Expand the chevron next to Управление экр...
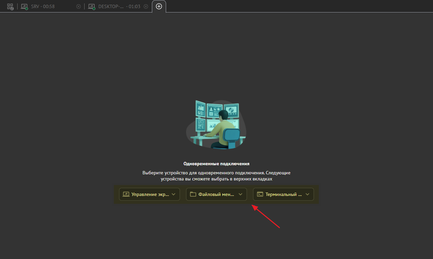This screenshot has height=259, width=433. (174, 194)
